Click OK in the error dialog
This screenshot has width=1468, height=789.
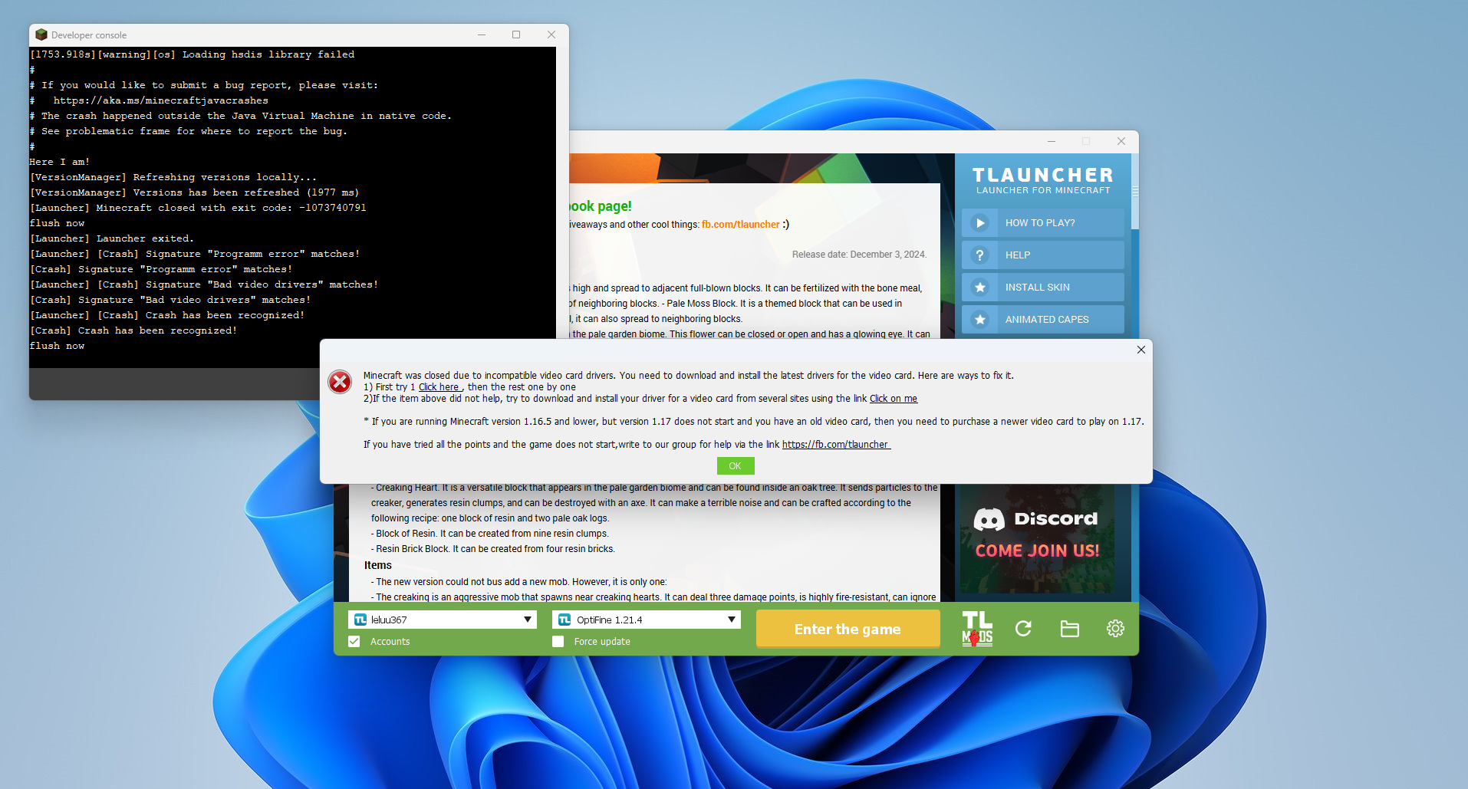tap(736, 466)
